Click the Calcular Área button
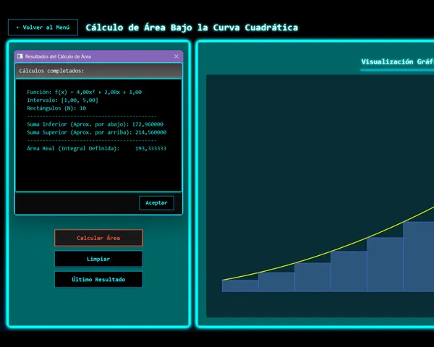 98,238
